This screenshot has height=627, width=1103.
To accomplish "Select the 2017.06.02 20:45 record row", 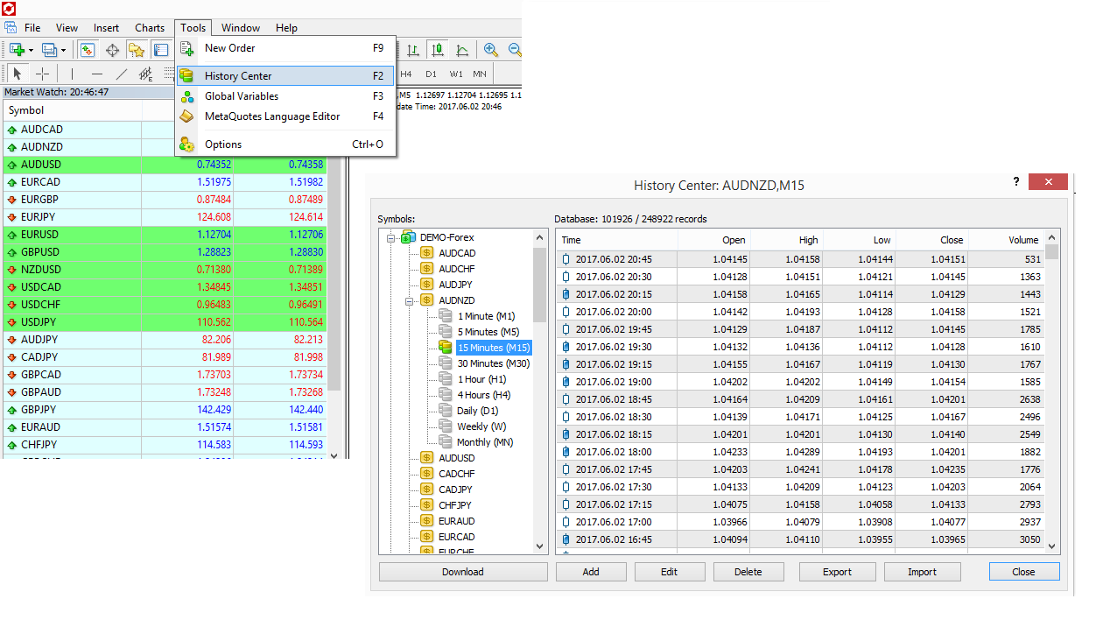I will [x=800, y=259].
